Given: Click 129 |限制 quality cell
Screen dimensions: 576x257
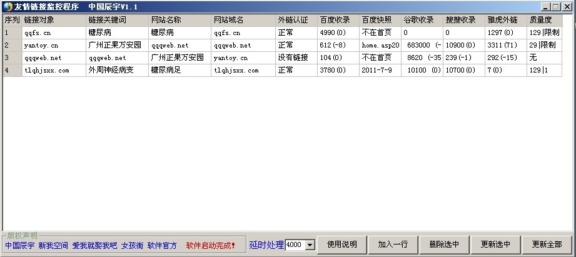Looking at the screenshot, I should pyautogui.click(x=544, y=33).
